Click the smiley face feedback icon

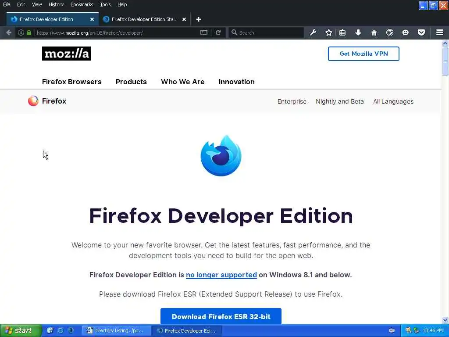click(x=406, y=32)
